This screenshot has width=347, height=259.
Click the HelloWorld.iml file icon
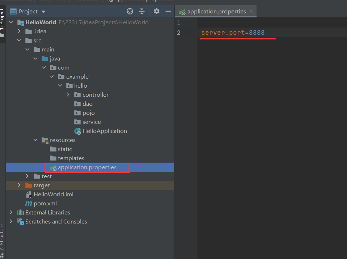[29, 195]
